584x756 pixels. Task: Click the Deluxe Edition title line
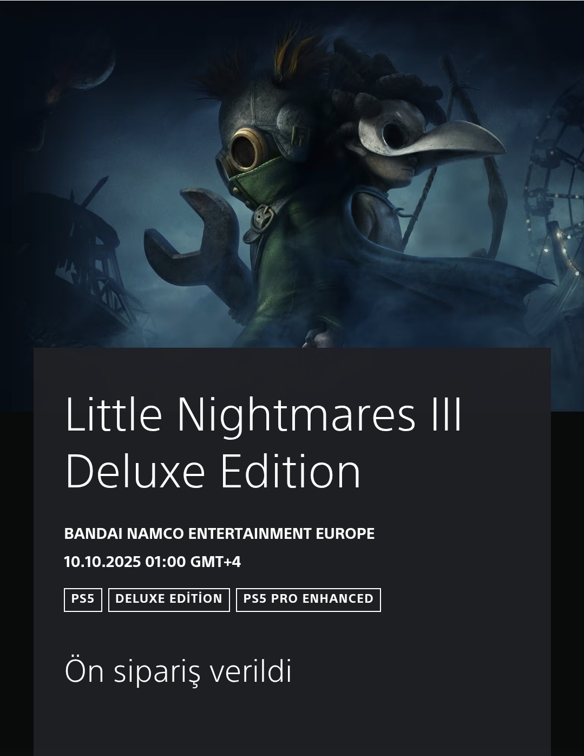point(213,471)
